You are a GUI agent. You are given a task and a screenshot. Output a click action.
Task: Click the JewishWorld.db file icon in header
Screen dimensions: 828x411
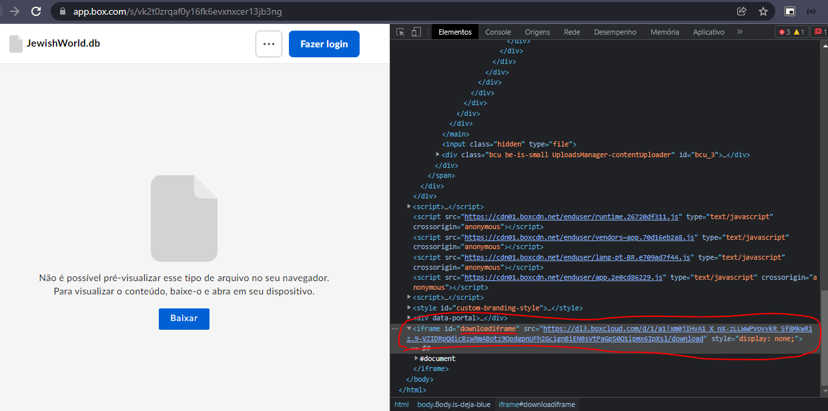click(16, 44)
